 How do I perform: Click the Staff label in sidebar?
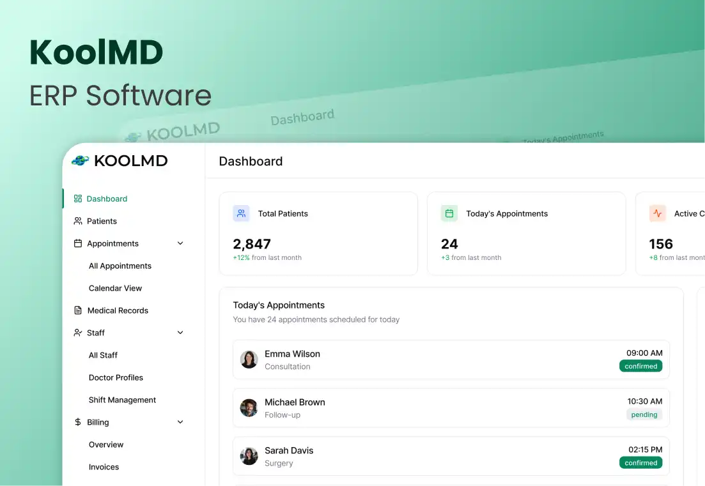(96, 333)
